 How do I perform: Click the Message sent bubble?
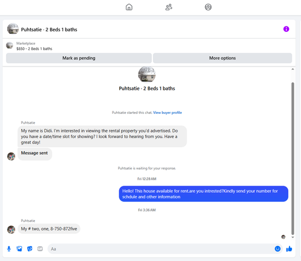tap(35, 154)
